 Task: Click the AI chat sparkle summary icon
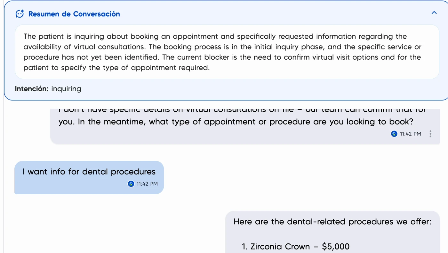(20, 14)
